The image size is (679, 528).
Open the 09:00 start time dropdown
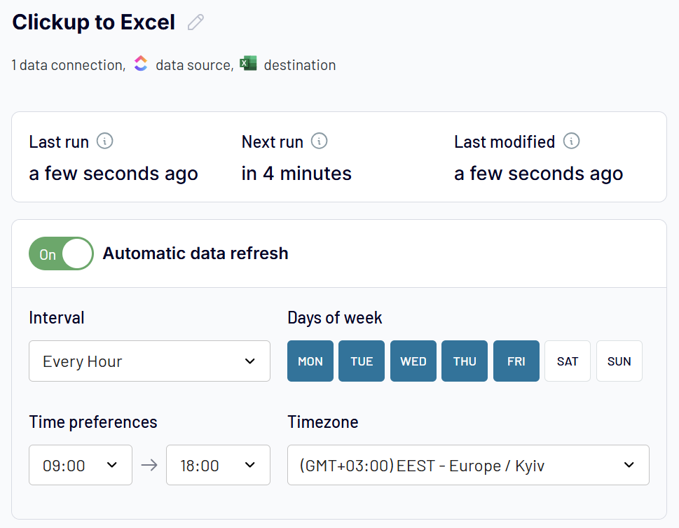pos(81,465)
